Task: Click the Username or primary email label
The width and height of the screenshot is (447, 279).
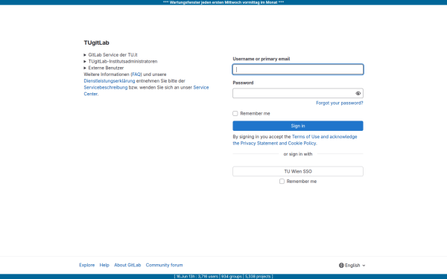Action: click(x=261, y=59)
